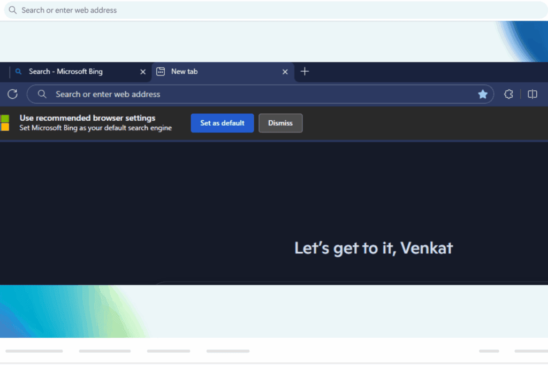This screenshot has height=365, width=548.
Task: Open a new tab with the plus icon
Action: (305, 71)
